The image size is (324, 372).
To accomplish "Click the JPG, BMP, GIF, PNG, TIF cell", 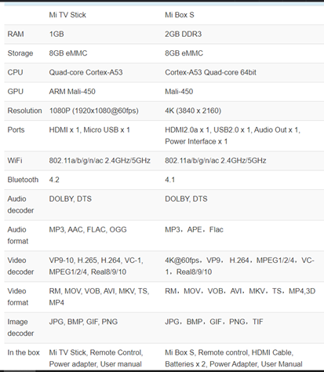I will pos(214,322).
